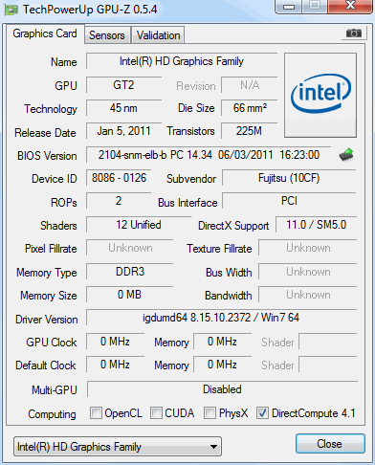This screenshot has height=465, width=375.
Task: Open the Intel(R) HD Graphics Family dropdown
Action: click(x=118, y=447)
